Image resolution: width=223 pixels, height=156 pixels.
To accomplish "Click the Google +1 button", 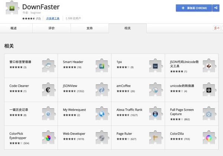I will 217,28.
